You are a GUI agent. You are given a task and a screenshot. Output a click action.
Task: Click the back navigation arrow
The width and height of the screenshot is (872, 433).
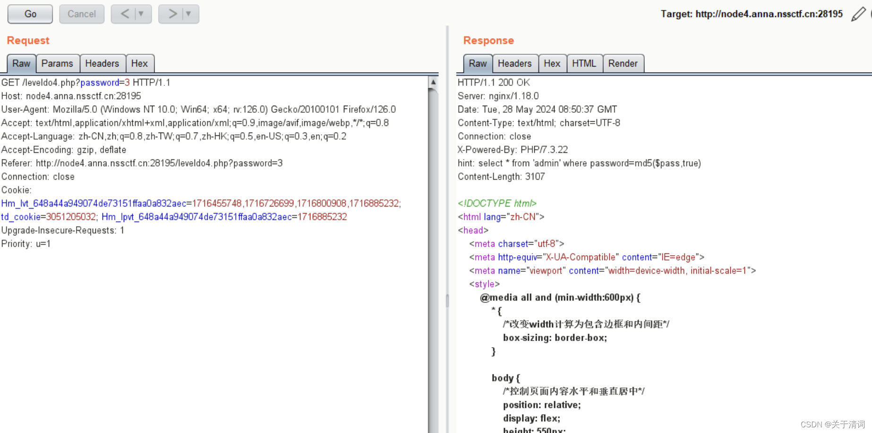pos(125,14)
